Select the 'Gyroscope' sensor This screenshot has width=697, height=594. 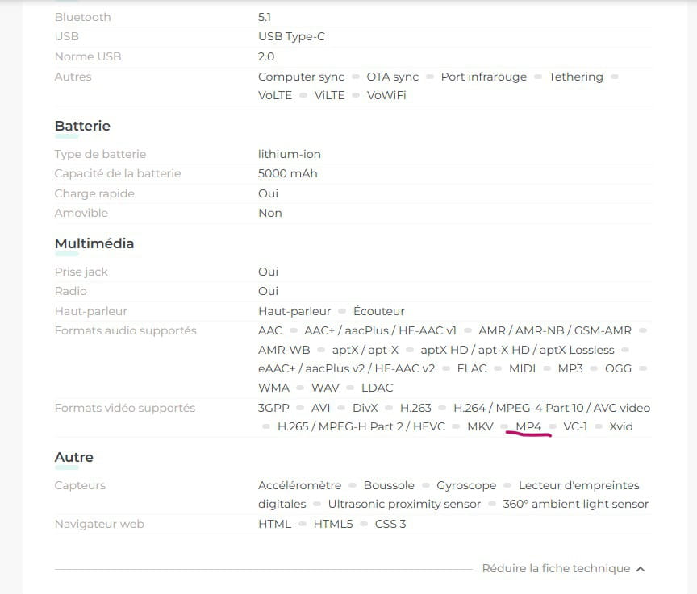coord(466,485)
